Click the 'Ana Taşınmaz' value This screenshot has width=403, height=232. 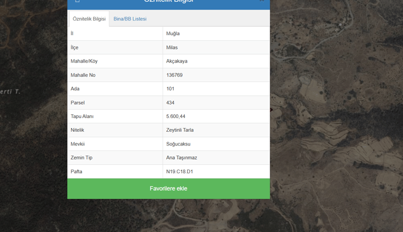coord(182,157)
